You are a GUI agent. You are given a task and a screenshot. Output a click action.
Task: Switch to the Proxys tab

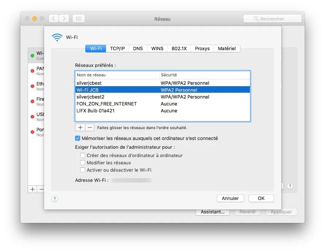[202, 48]
